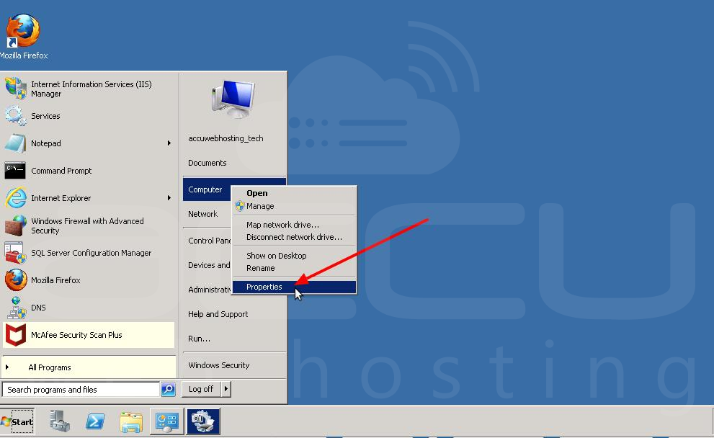Click the Command Prompt label text
Screen dimensions: 714x438
(61, 171)
